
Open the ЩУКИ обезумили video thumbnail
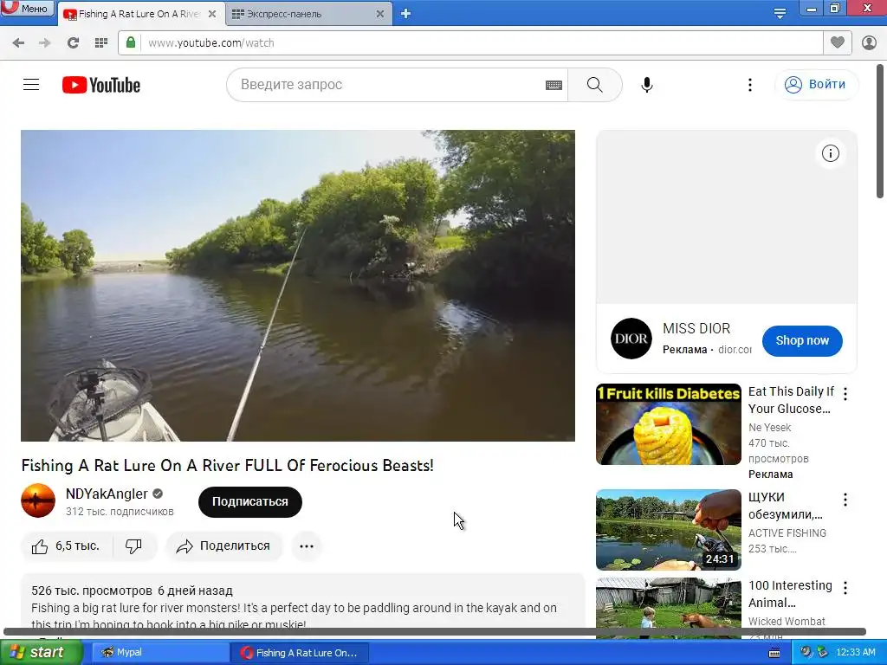click(668, 530)
